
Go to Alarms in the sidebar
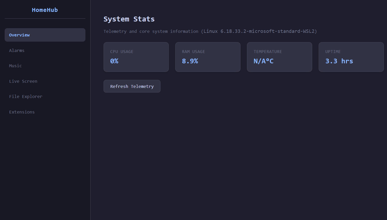tap(45, 50)
